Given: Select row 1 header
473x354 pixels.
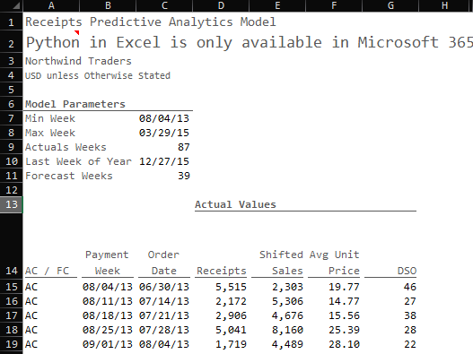Looking at the screenshot, I should pyautogui.click(x=11, y=22).
